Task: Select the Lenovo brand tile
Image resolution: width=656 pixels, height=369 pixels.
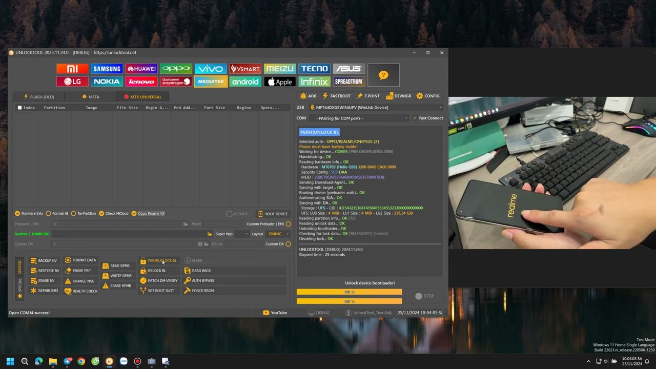Action: point(141,81)
